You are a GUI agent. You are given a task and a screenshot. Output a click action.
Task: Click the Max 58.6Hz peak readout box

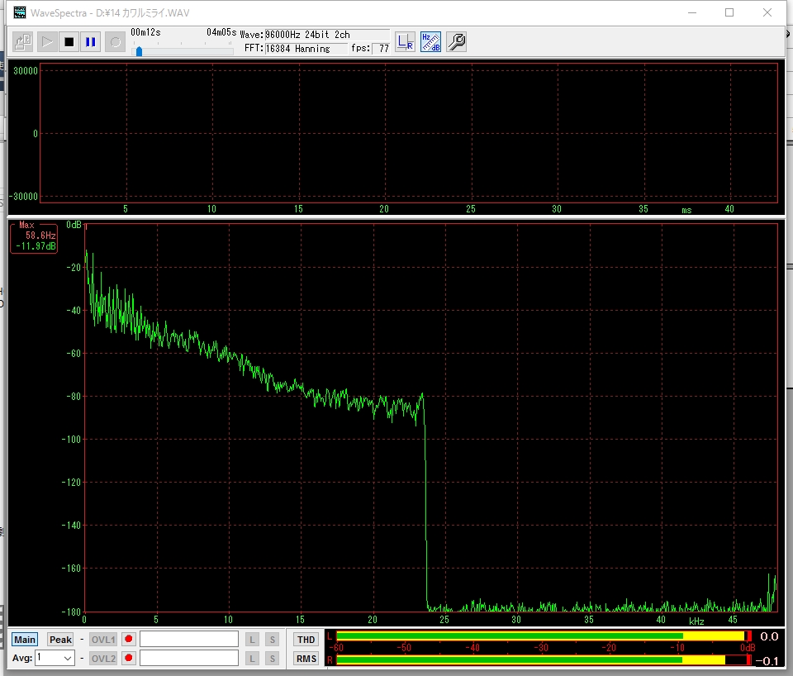[33, 238]
